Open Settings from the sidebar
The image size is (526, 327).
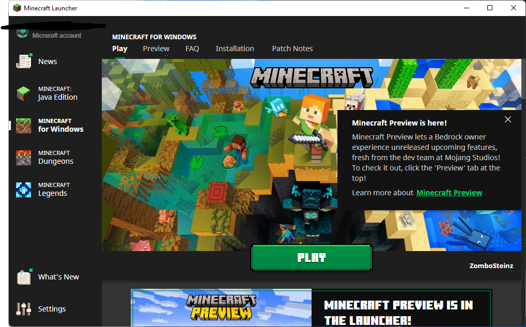(52, 309)
